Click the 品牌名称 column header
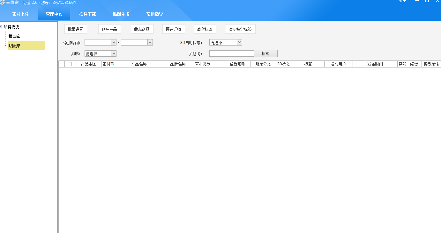441x233 pixels. 178,64
